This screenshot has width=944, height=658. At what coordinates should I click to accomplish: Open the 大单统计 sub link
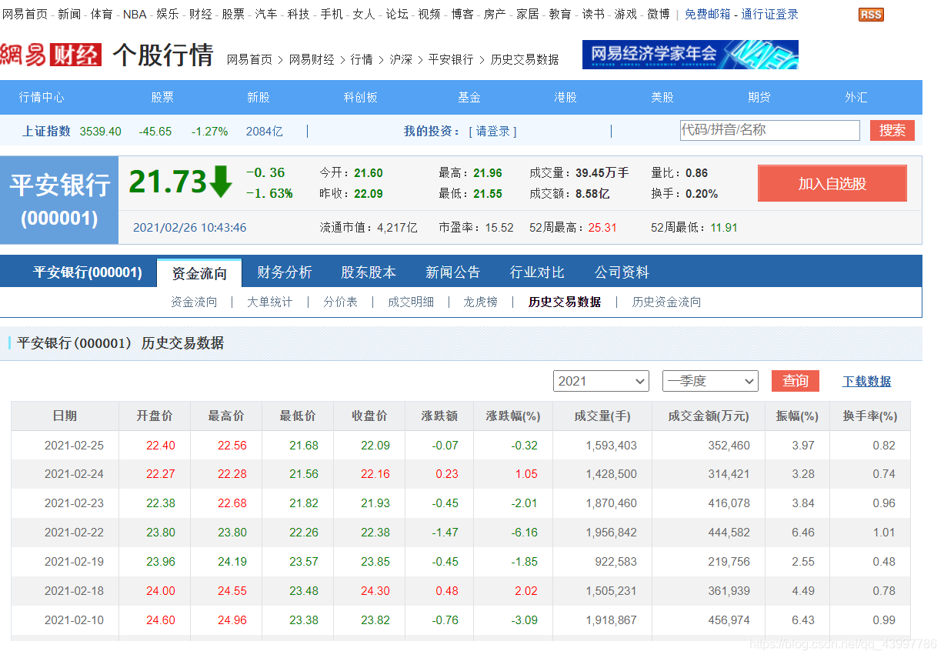(x=269, y=302)
